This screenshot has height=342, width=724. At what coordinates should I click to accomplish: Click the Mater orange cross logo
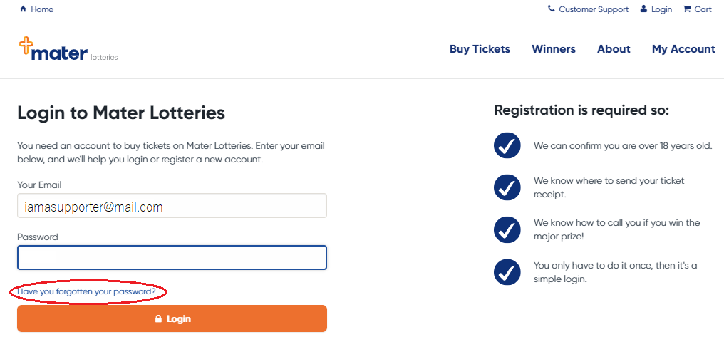pyautogui.click(x=26, y=46)
